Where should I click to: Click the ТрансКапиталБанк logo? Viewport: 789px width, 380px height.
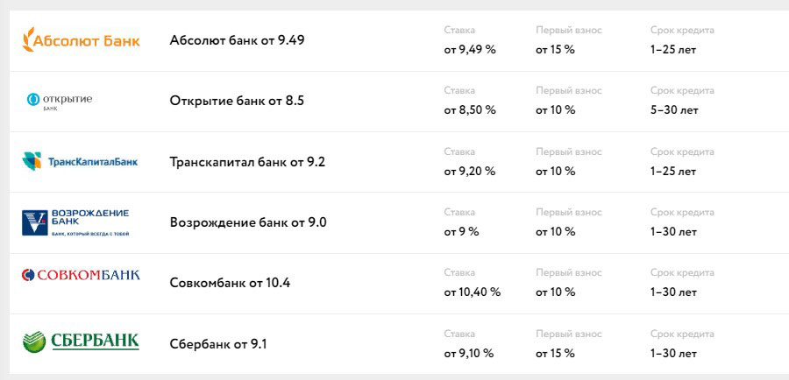tap(80, 161)
